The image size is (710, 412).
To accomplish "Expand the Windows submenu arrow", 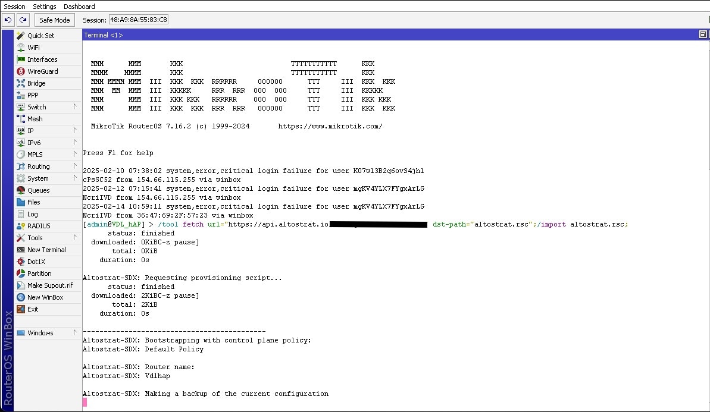I will tap(75, 333).
